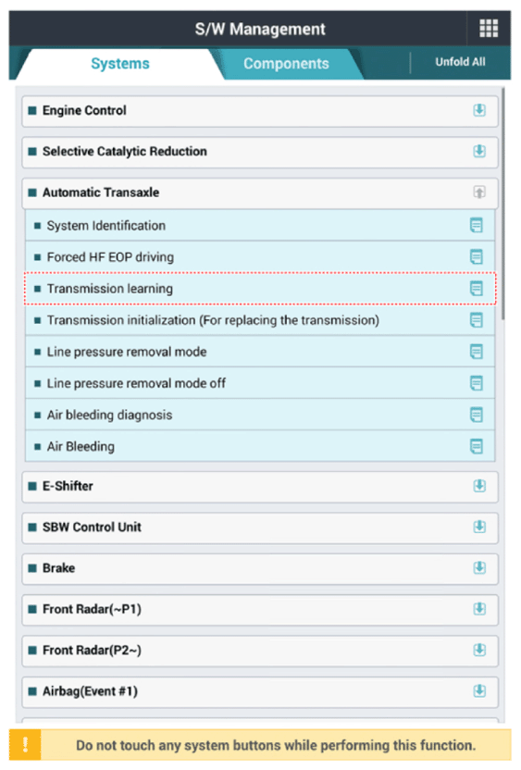Screen dimensions: 521x770
Task: Open the SBW Control Unit row
Action: click(x=260, y=528)
